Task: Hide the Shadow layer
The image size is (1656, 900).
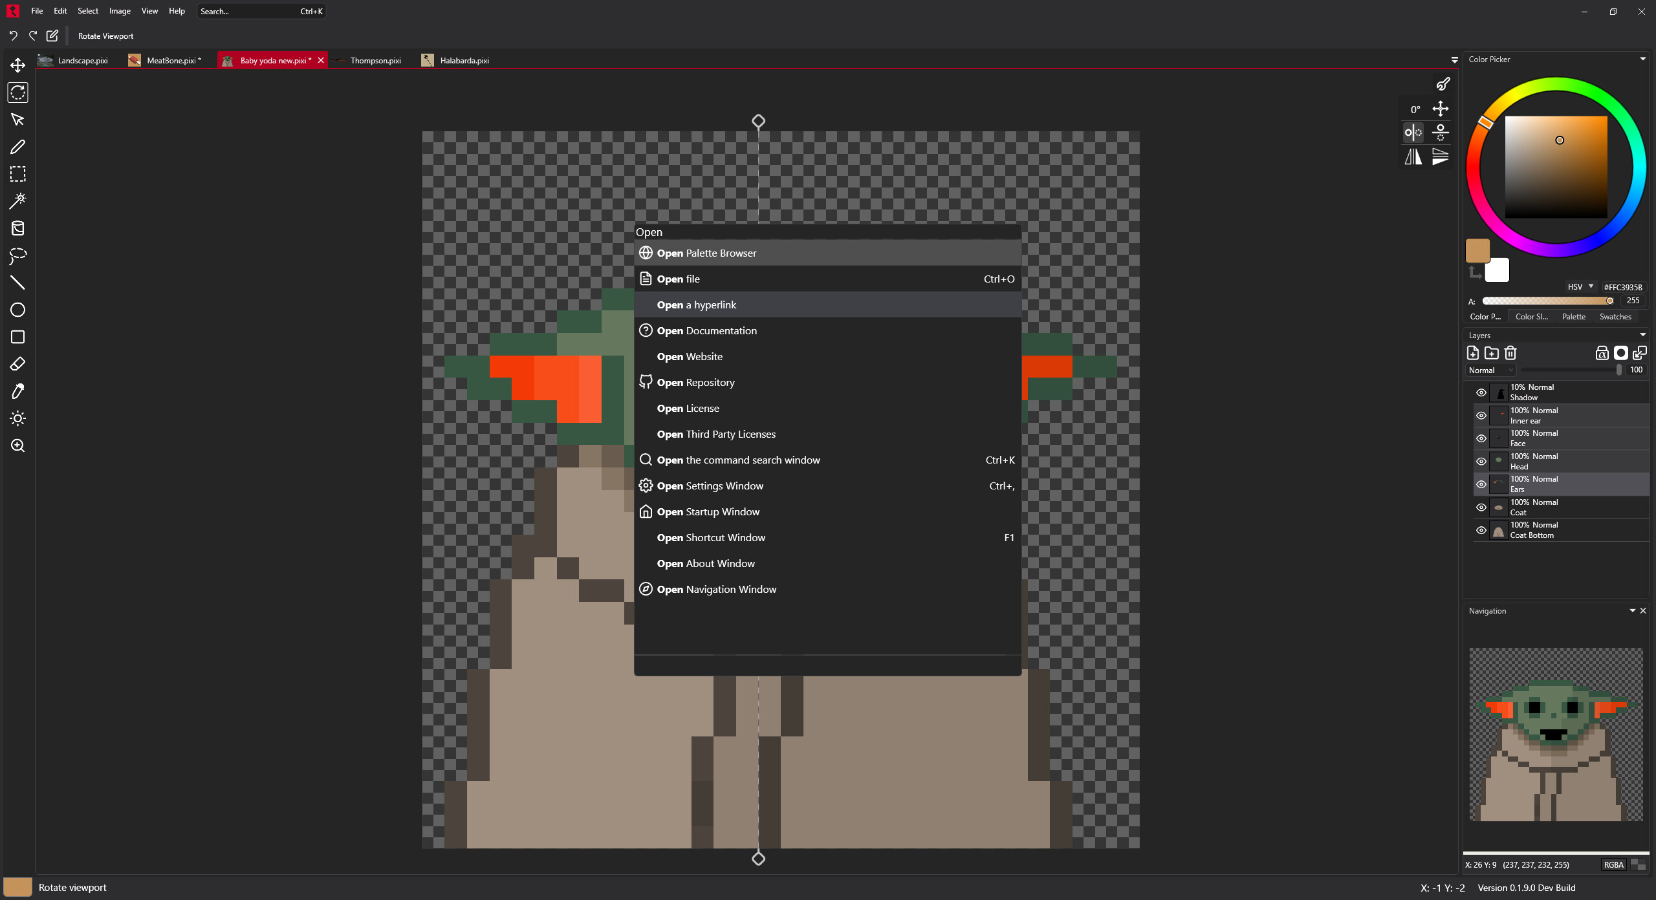Action: (1481, 392)
